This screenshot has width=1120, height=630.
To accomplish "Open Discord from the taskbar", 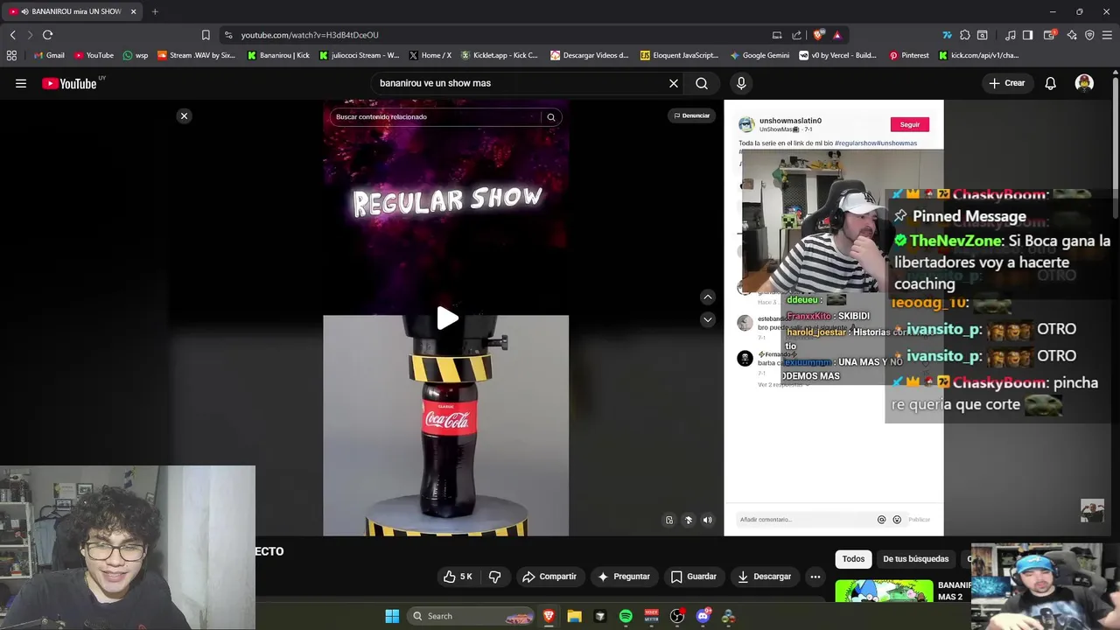I will coord(703,616).
